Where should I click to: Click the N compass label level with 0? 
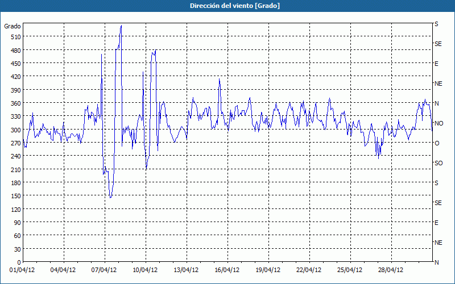(x=436, y=262)
